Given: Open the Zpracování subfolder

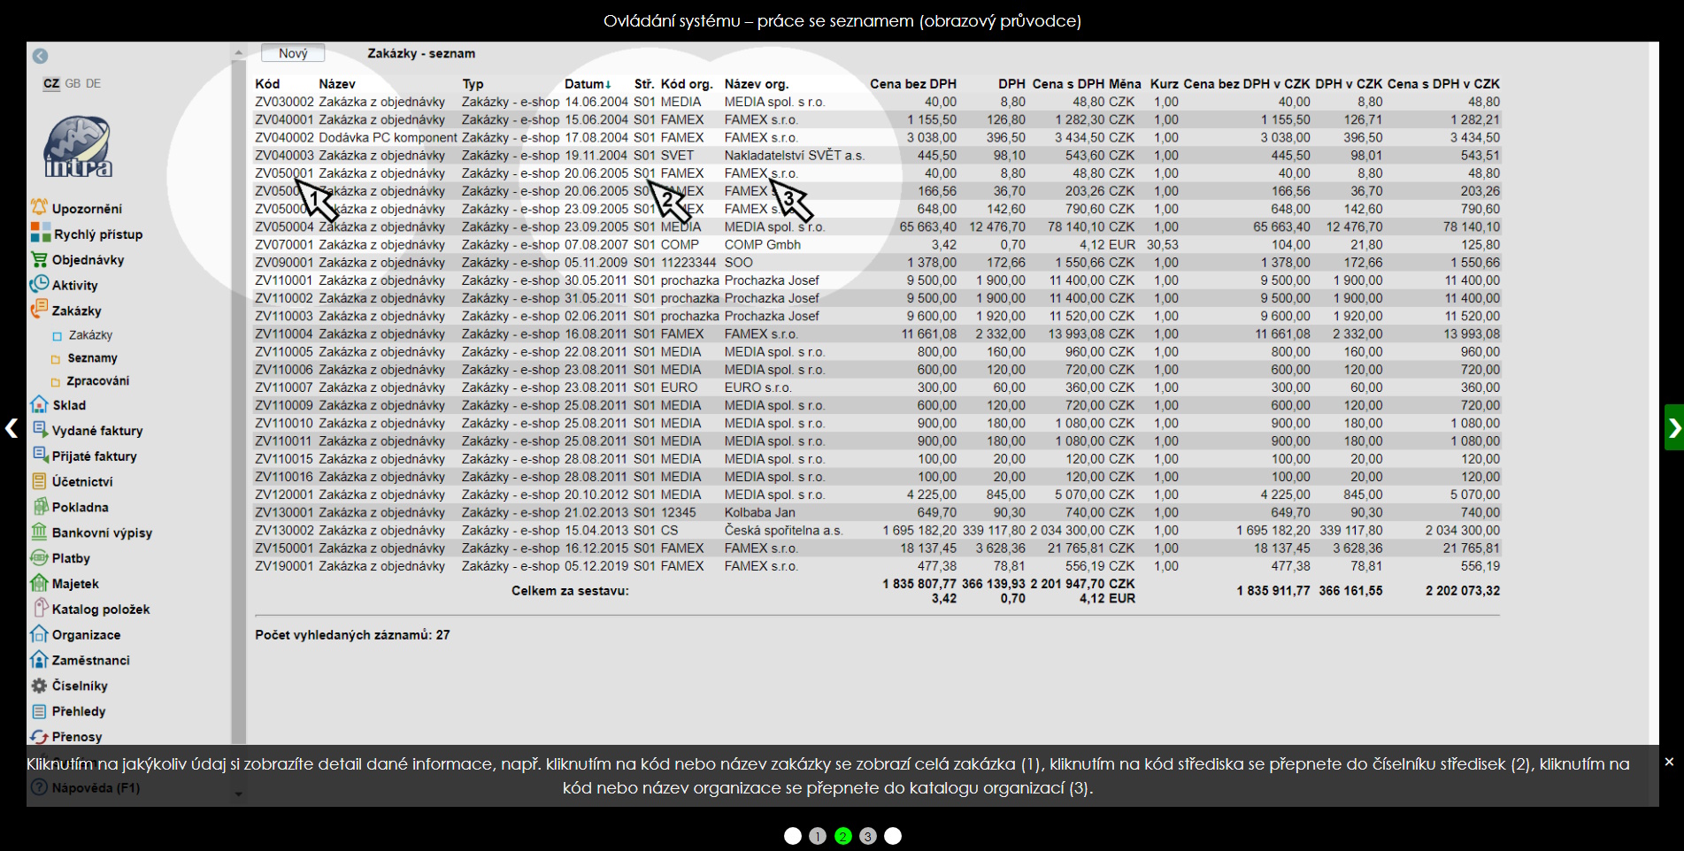Looking at the screenshot, I should coord(97,381).
